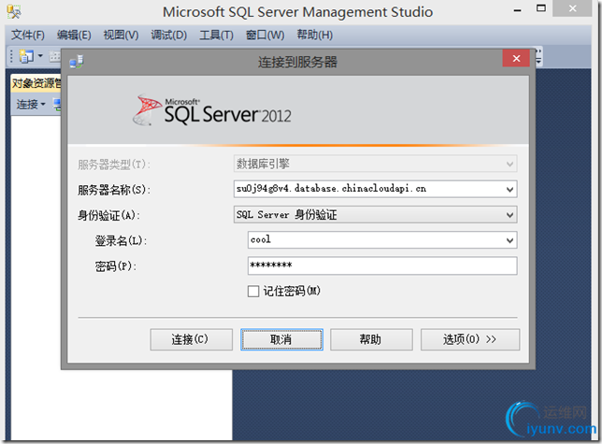Click the 帮助 help button in dialog
Image resolution: width=602 pixels, height=444 pixels.
click(x=371, y=339)
